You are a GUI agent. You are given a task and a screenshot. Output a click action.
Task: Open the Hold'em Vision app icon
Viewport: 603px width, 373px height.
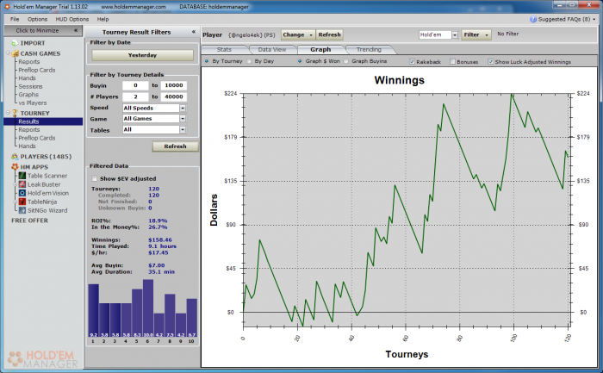pyautogui.click(x=22, y=193)
